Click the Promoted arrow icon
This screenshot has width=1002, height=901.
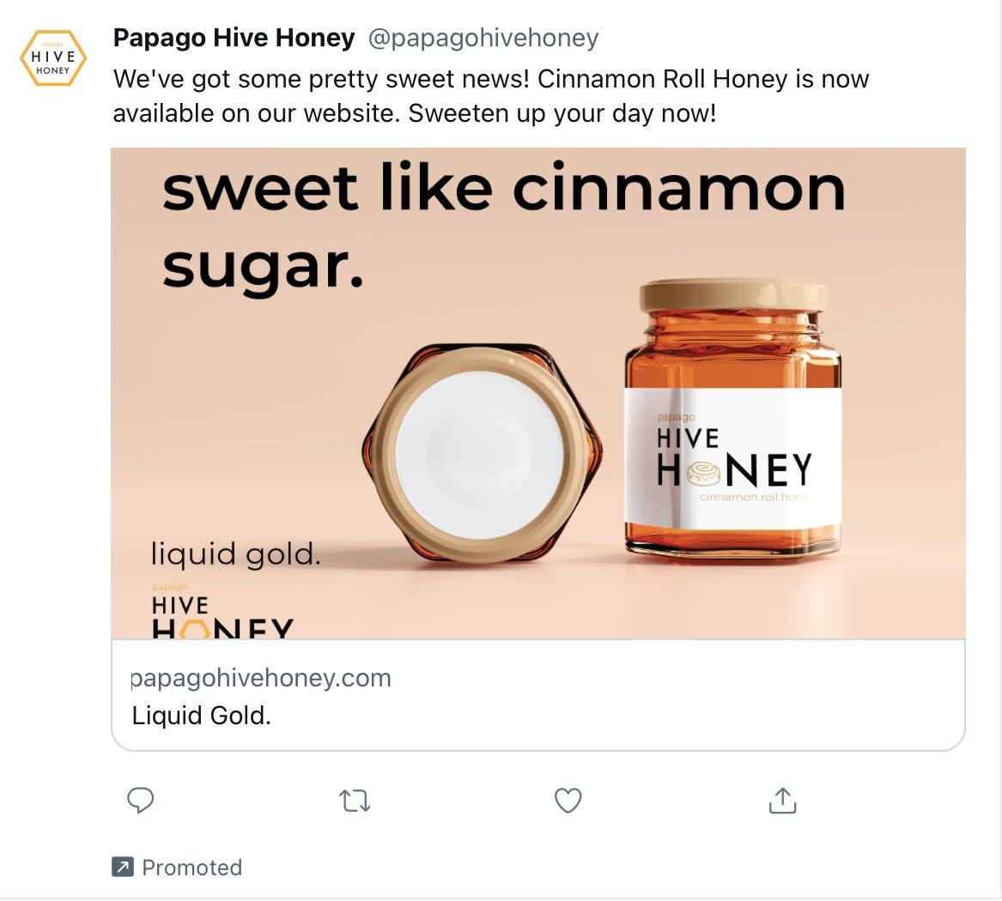(123, 868)
